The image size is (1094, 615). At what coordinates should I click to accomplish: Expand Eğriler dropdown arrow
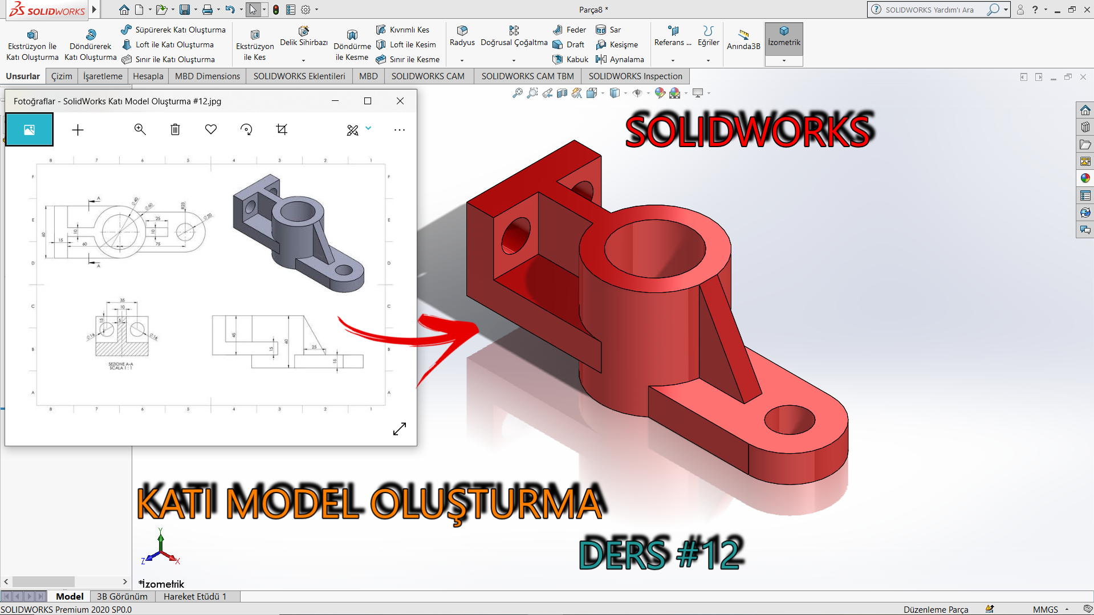(708, 60)
